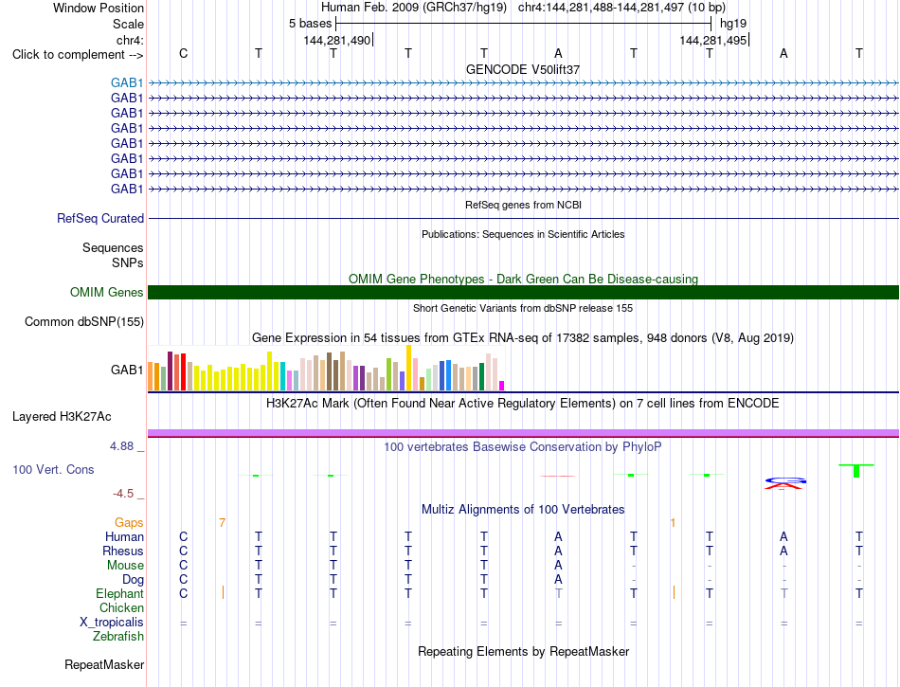Screen dimensions: 900x687
Task: Select the Rhesus alignment row label
Action: pyautogui.click(x=123, y=551)
